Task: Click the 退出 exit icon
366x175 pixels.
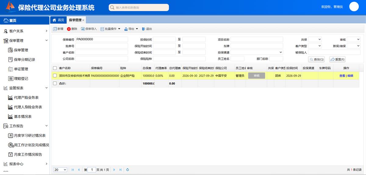Action: tap(144, 29)
